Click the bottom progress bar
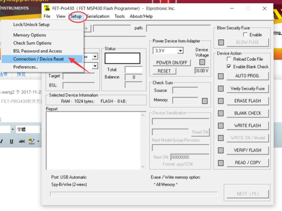 tap(134, 194)
